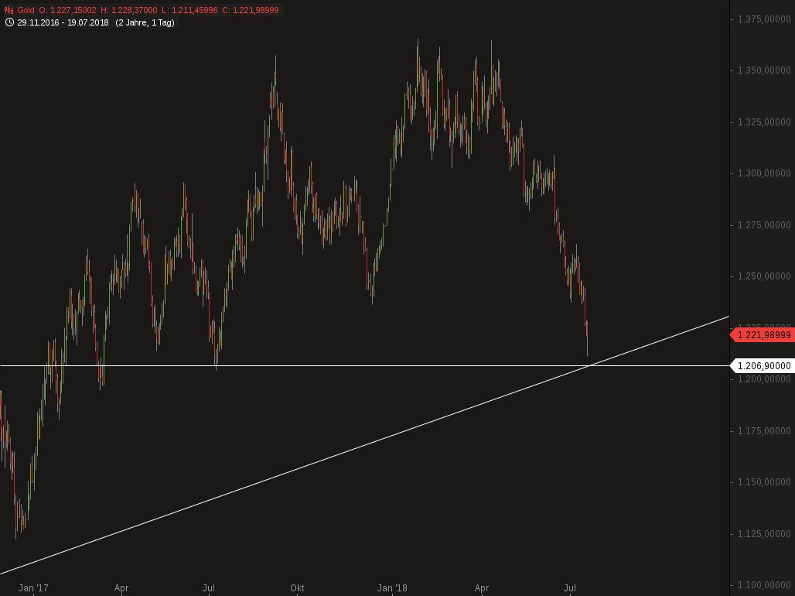Image resolution: width=795 pixels, height=596 pixels.
Task: Click the red current price tag 1.221,98999
Action: [763, 335]
